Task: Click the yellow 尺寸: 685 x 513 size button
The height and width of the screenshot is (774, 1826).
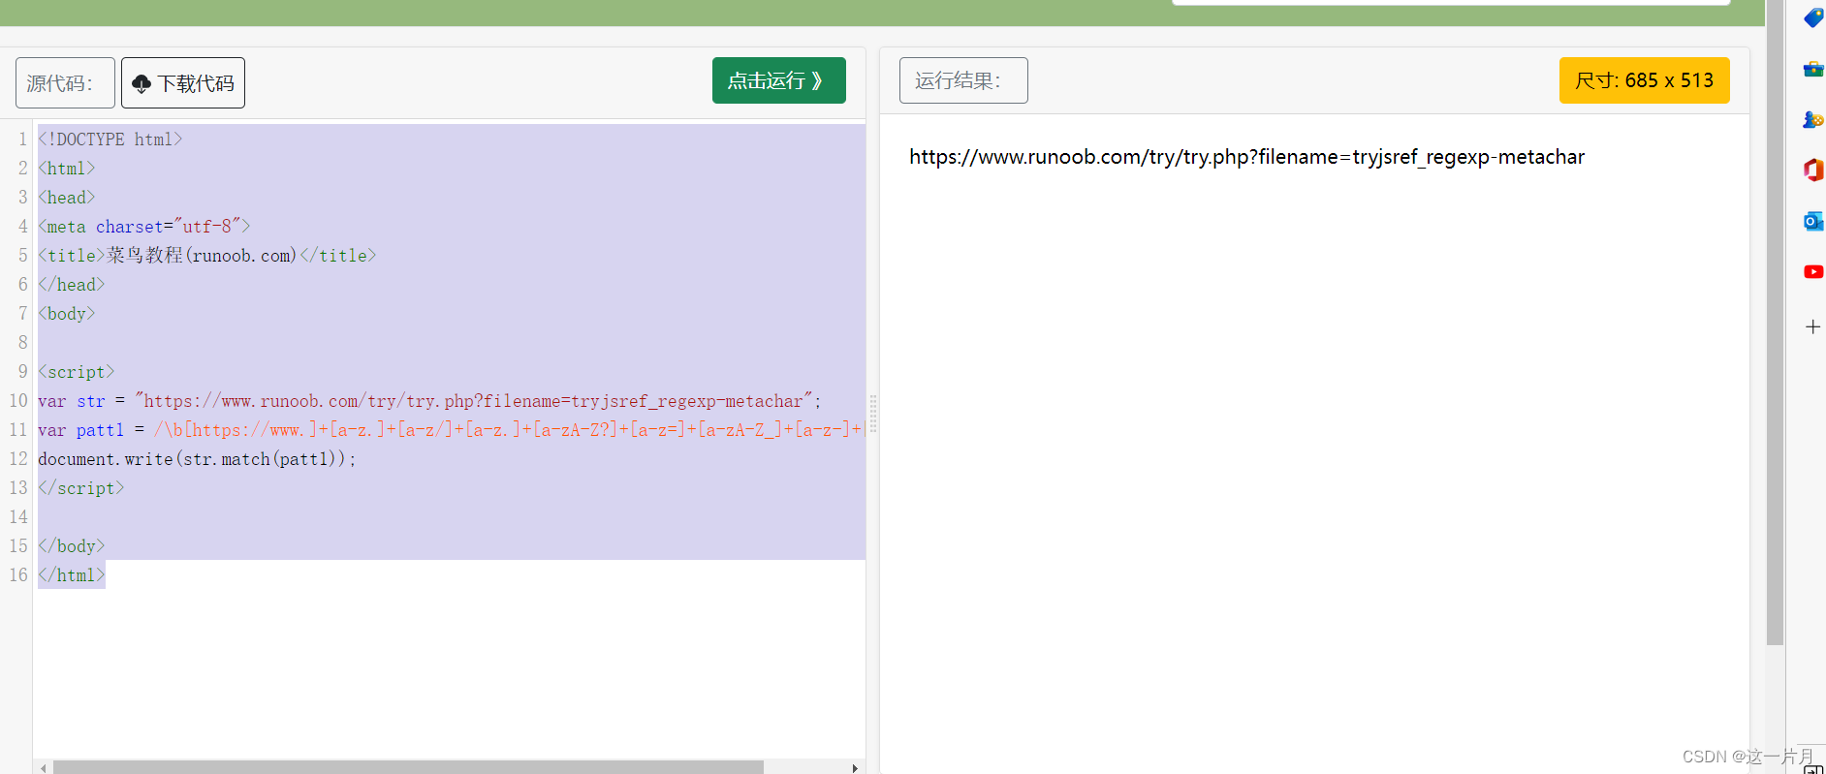Action: pos(1644,80)
